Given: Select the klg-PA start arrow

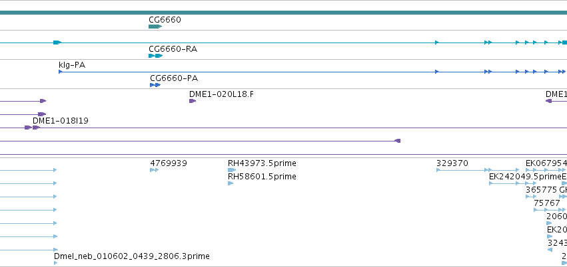Looking at the screenshot, I should click(x=61, y=72).
